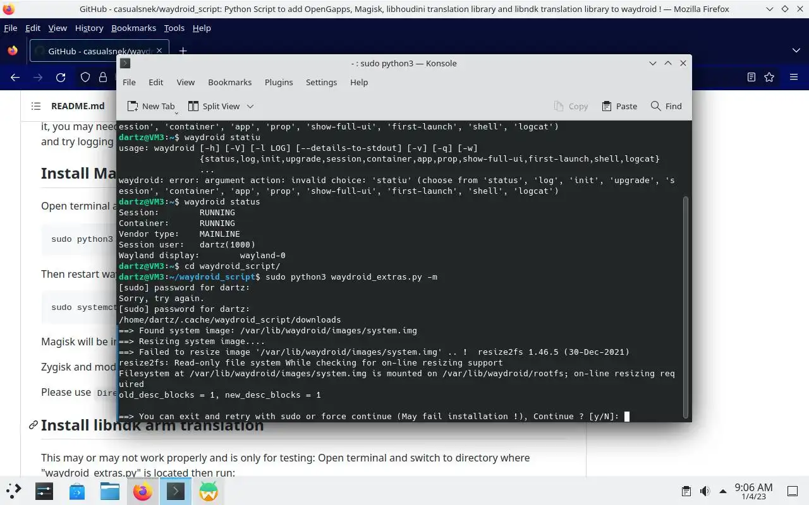Click the README.md file label
The width and height of the screenshot is (809, 505).
click(x=78, y=106)
